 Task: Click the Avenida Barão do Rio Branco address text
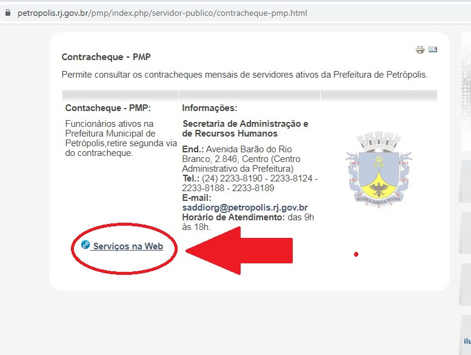(241, 159)
